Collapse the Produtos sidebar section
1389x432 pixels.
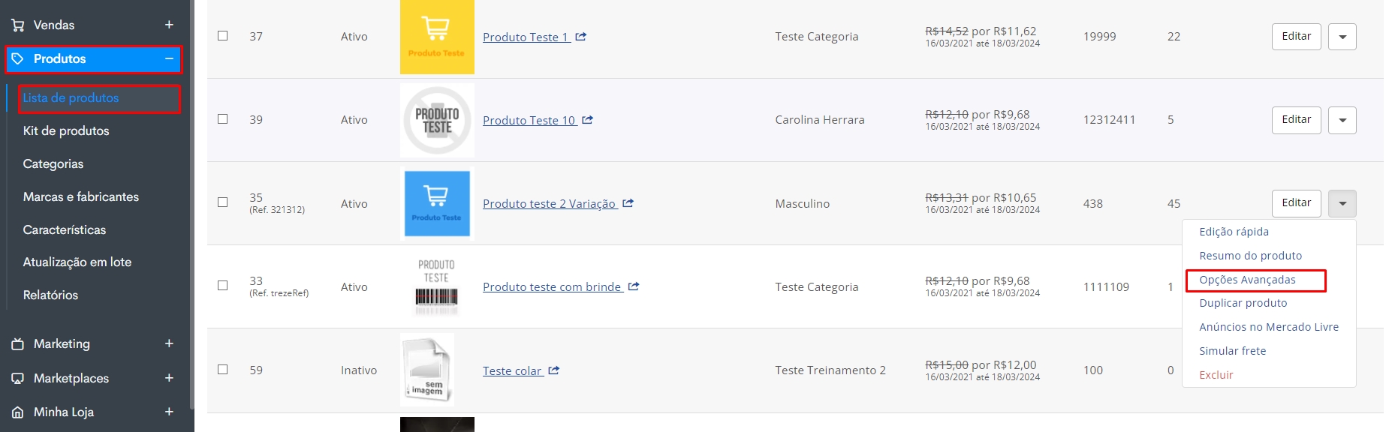169,58
